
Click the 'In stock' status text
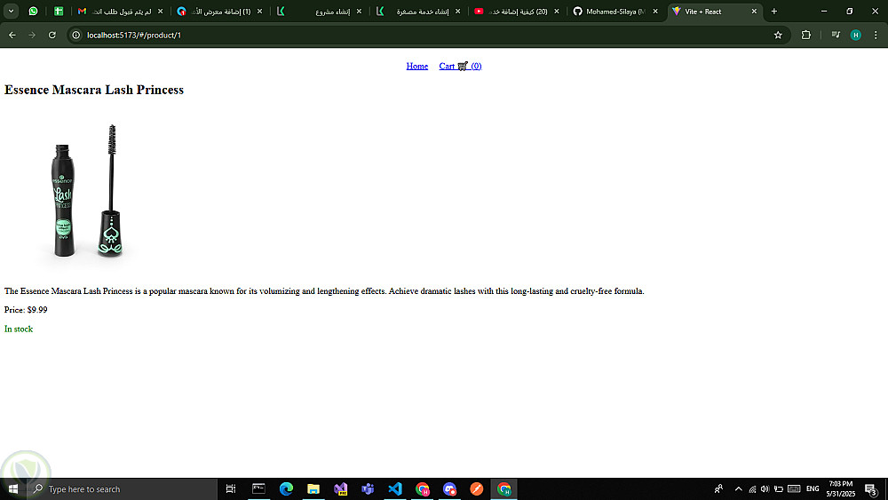click(x=19, y=329)
